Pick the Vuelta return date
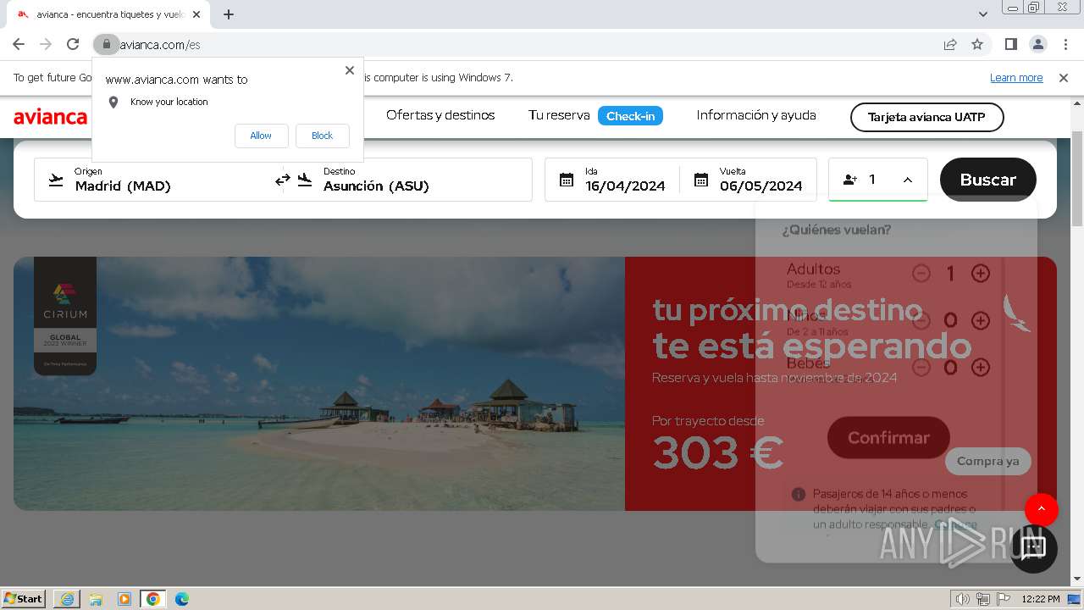 748,180
